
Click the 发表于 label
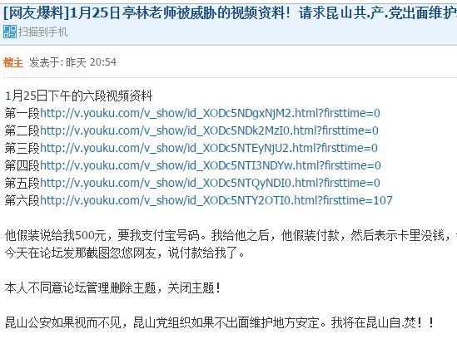pyautogui.click(x=47, y=62)
